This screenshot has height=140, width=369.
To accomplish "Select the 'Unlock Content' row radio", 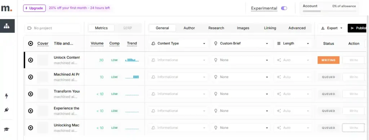I will [31, 60].
